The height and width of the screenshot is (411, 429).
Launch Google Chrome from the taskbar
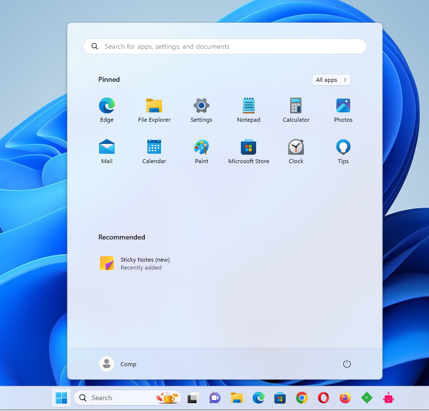(302, 398)
